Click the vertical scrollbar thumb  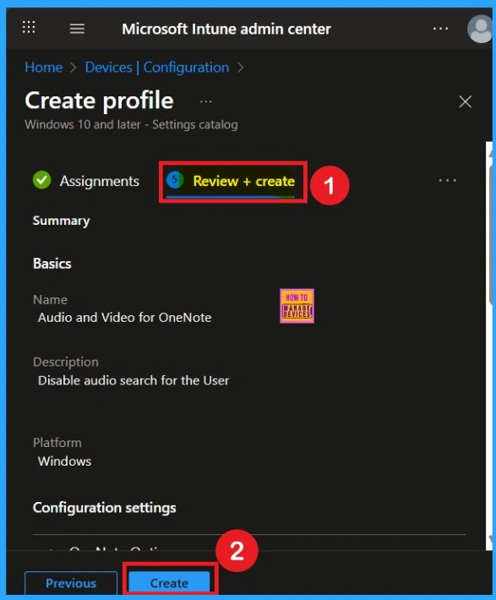tap(490, 233)
